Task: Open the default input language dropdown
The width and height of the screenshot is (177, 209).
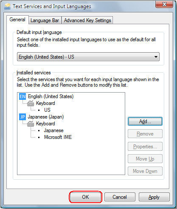Action: coord(88,57)
